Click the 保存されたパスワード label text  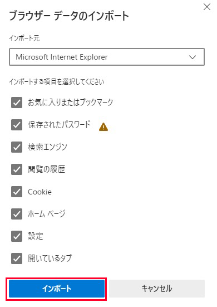click(59, 125)
